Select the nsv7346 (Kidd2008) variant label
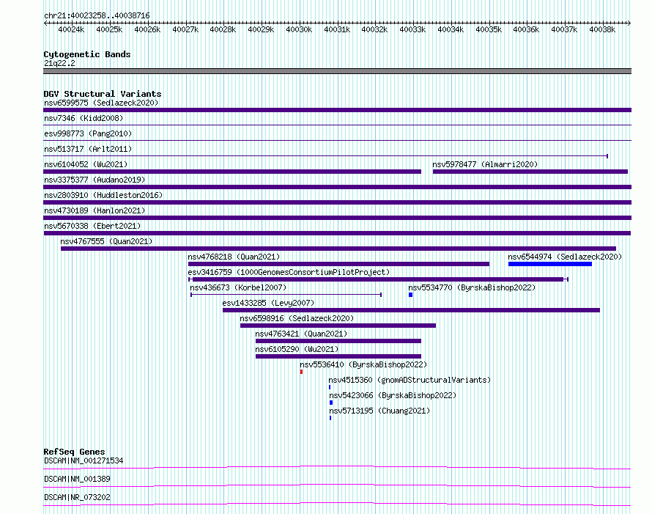 tap(84, 118)
